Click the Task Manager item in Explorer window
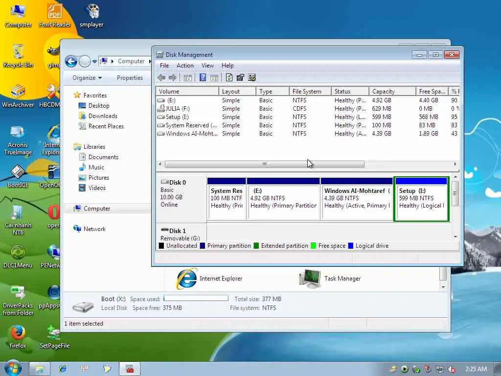501x376 pixels. 329,279
